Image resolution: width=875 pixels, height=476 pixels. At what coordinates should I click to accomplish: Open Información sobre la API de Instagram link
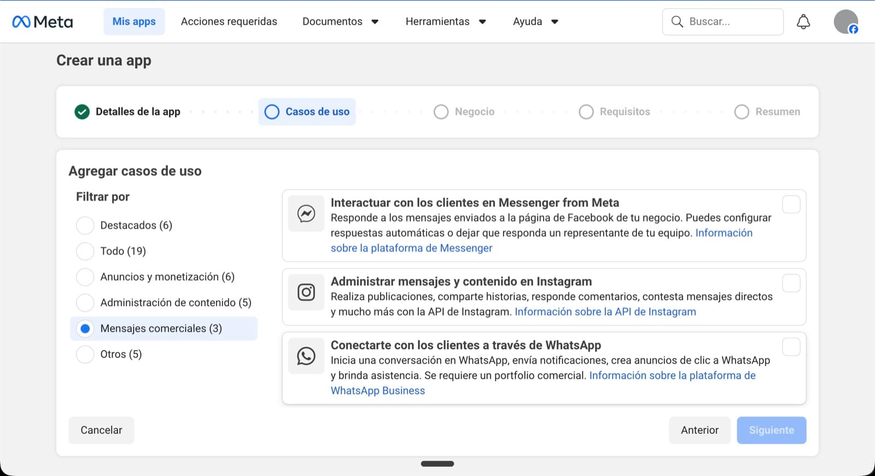(605, 312)
